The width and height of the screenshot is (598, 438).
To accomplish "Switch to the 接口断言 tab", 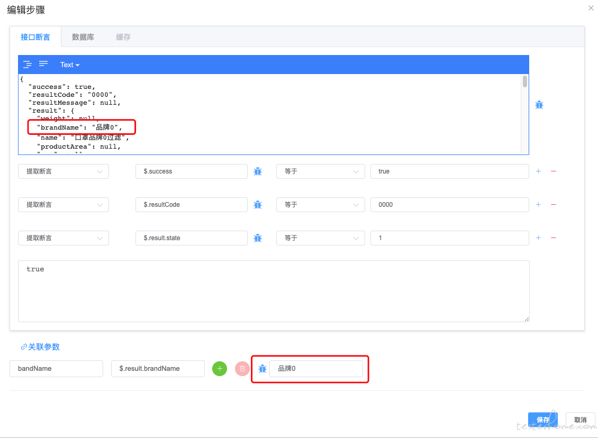I will click(35, 37).
